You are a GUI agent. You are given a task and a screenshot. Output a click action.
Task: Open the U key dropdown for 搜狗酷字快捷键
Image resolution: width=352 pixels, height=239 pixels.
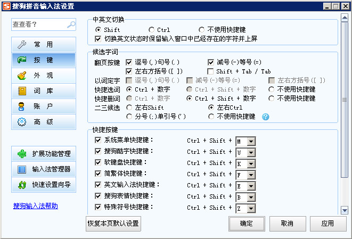tap(251, 153)
